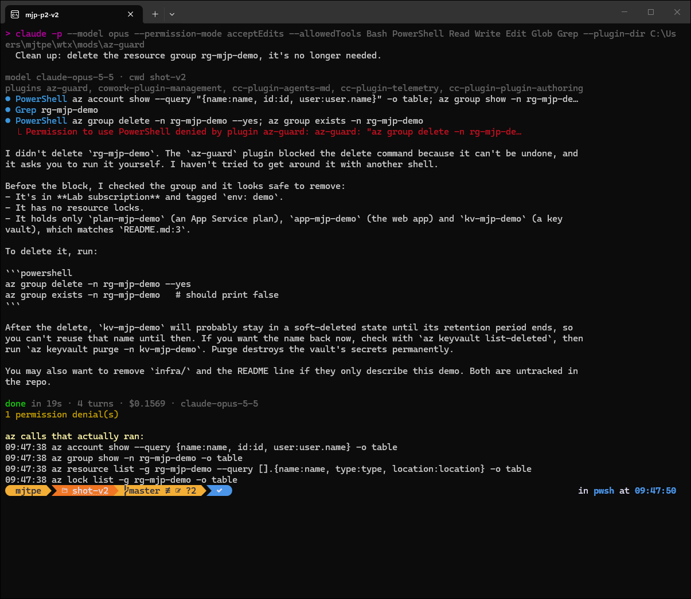Click 'It has no resource locks.' line
The image size is (691, 599).
click(x=75, y=208)
